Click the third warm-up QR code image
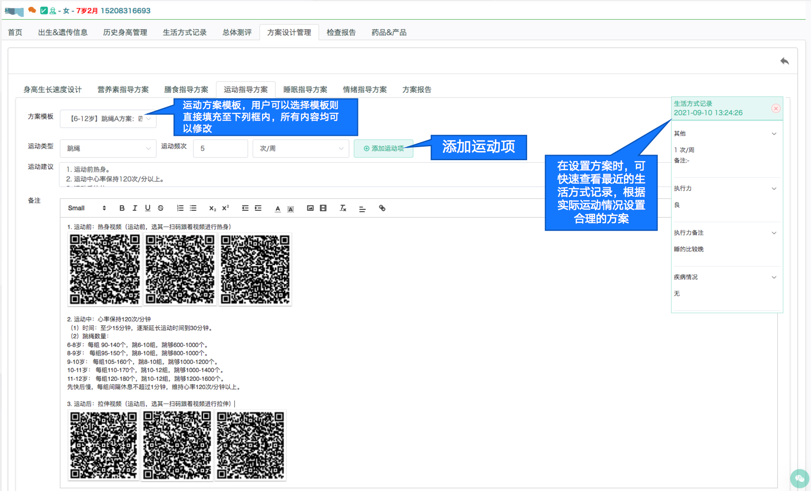The image size is (811, 491). point(255,269)
